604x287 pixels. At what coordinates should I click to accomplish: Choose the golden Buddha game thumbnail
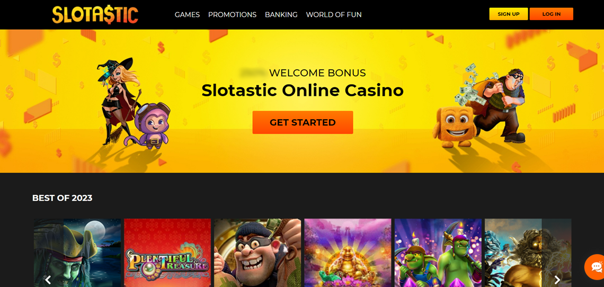pos(348,253)
